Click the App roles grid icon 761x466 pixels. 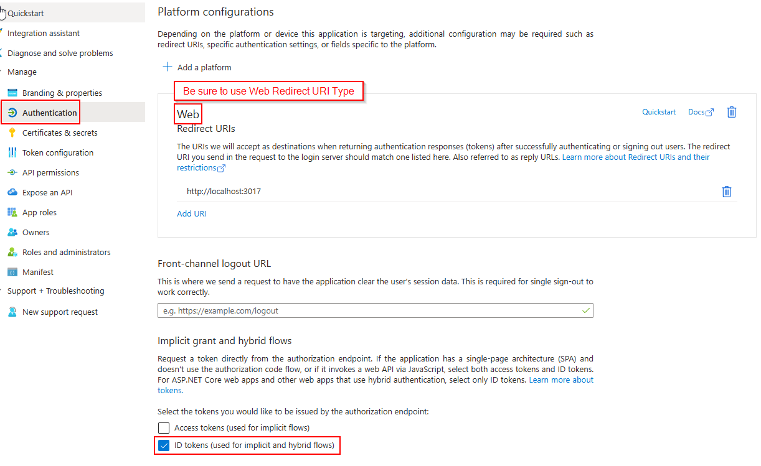click(x=12, y=212)
